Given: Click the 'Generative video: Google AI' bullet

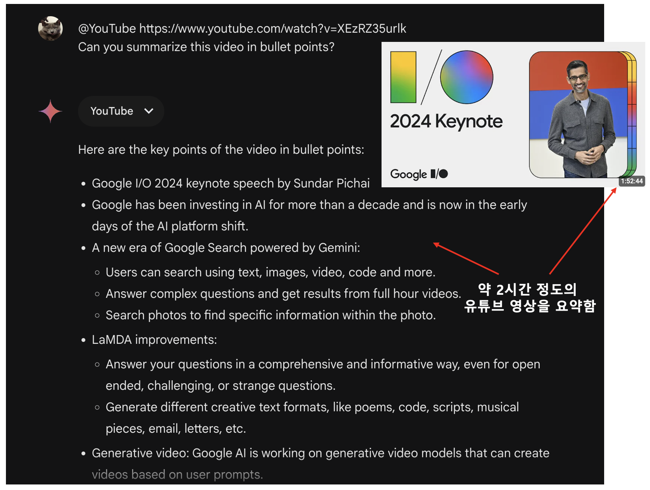Looking at the screenshot, I should click(x=320, y=464).
